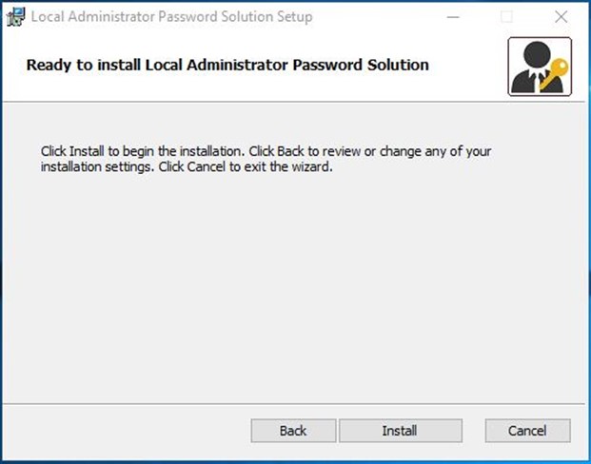Cancel the setup wizard
Image resolution: width=591 pixels, height=464 pixels.
click(x=527, y=431)
